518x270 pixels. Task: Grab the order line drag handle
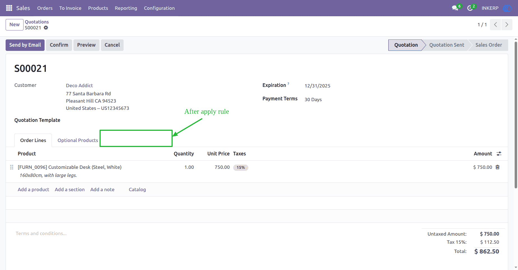pos(12,167)
